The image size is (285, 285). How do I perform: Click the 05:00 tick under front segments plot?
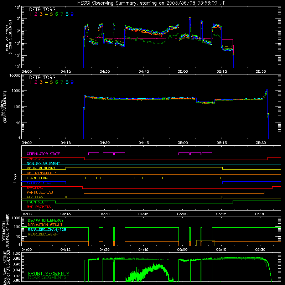183,72
